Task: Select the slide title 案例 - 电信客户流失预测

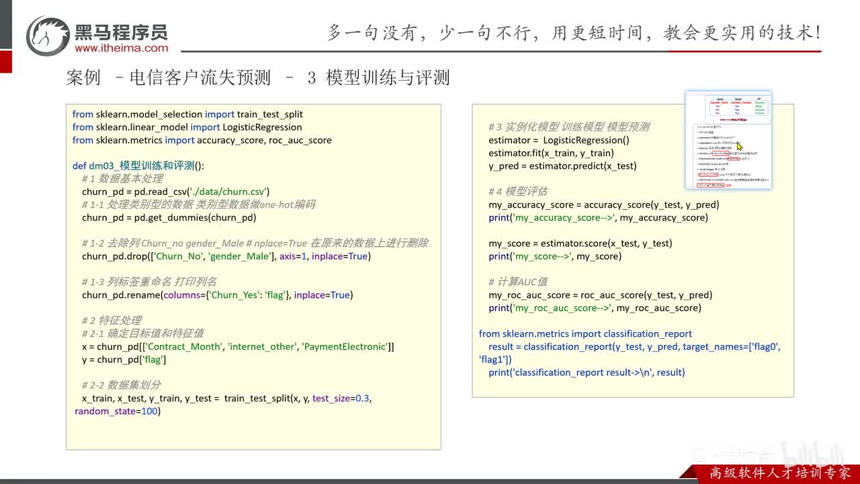Action: pos(258,77)
